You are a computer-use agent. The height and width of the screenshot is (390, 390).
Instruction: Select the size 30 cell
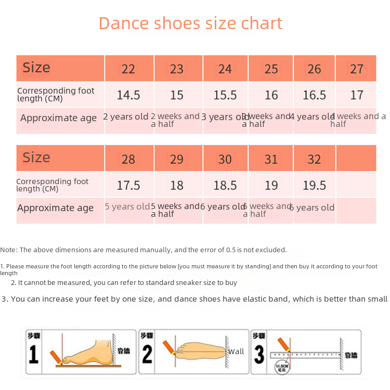[225, 159]
